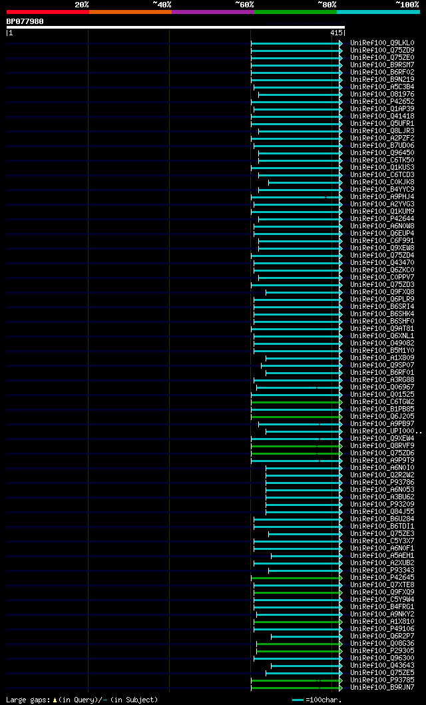
Task: Select hit UniRef100_Q75ZD9
Action: (x=383, y=51)
